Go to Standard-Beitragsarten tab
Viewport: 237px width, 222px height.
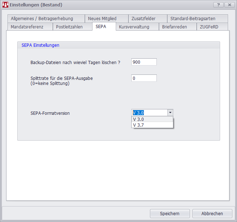tap(193, 19)
